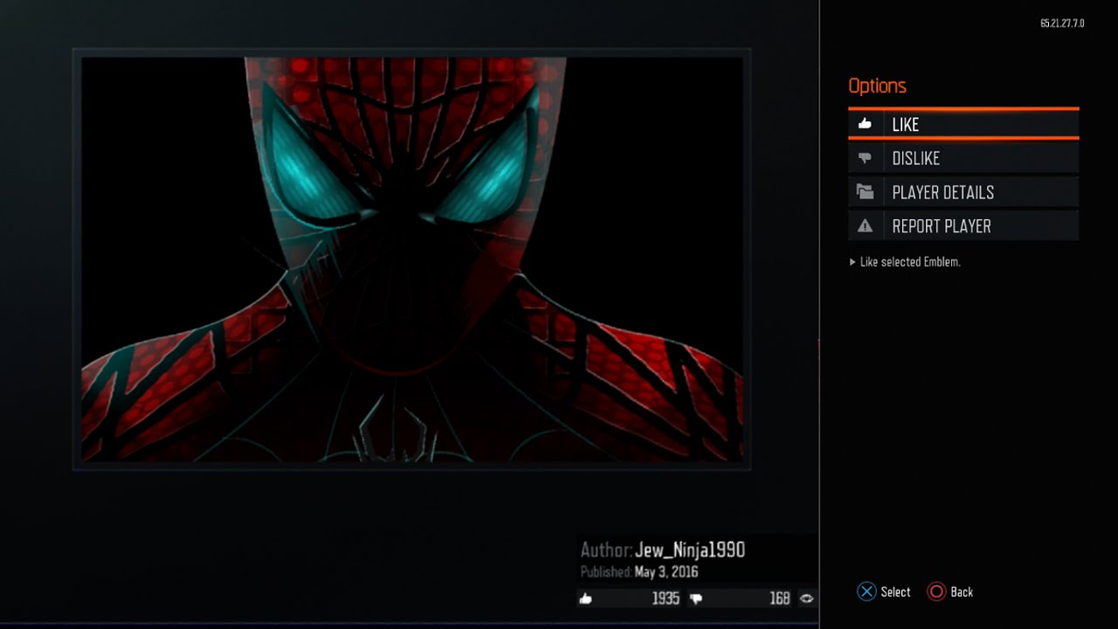Click the X Select button prompt
The width and height of the screenshot is (1118, 629).
click(x=884, y=591)
